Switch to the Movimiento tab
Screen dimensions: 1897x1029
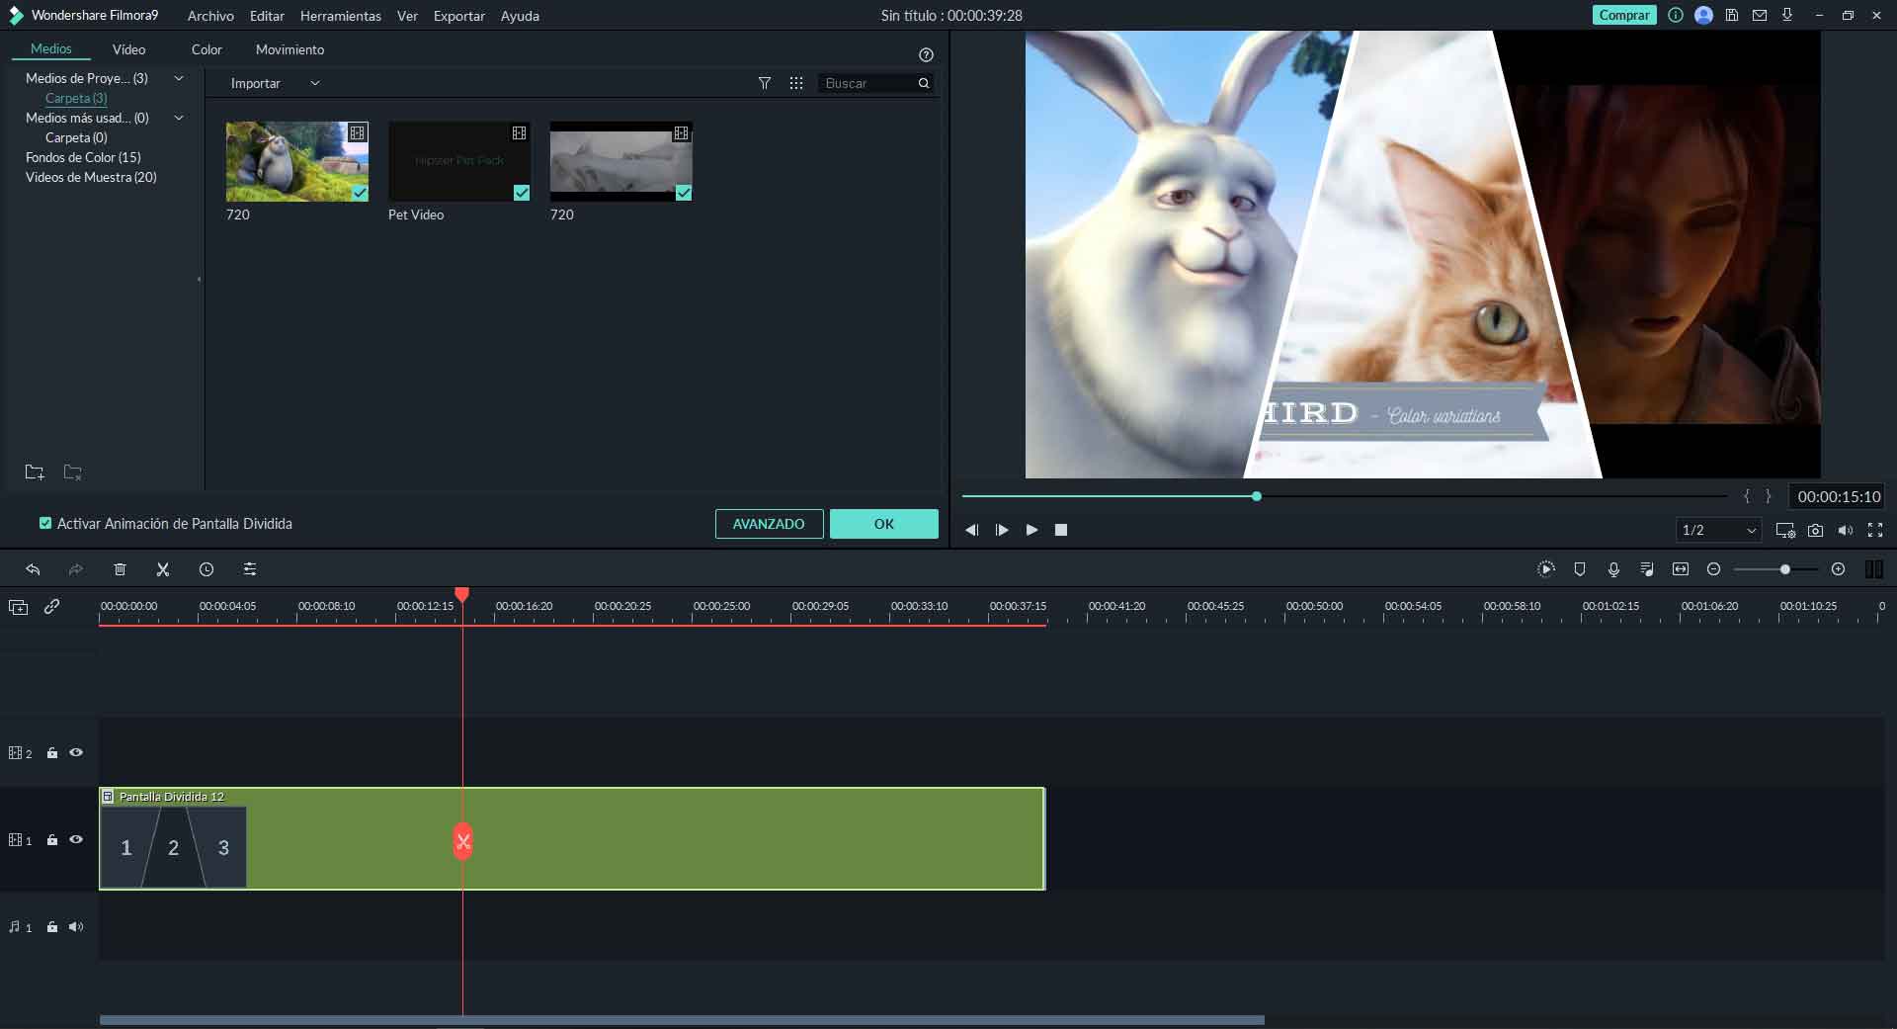tap(289, 49)
